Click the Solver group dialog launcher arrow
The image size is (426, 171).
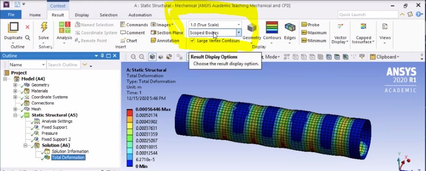click(51, 47)
